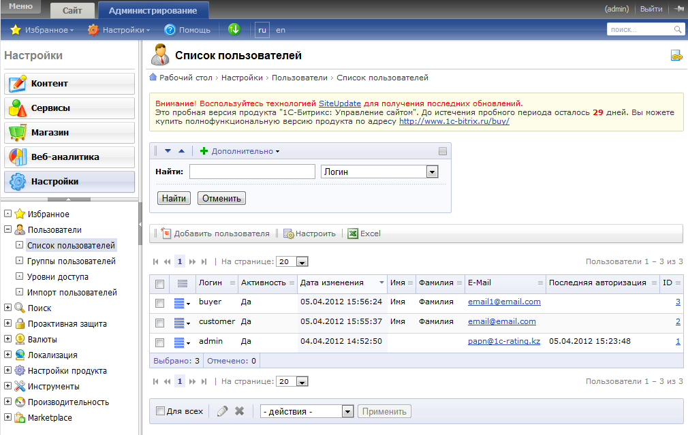Click the Excel export icon
The image size is (688, 435).
coord(353,233)
